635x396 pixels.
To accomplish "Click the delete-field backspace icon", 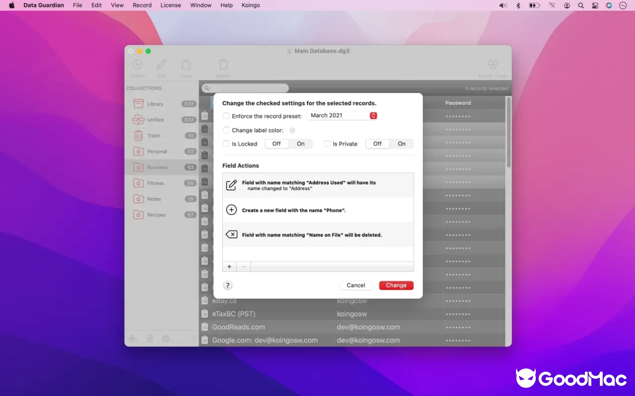I will (231, 235).
